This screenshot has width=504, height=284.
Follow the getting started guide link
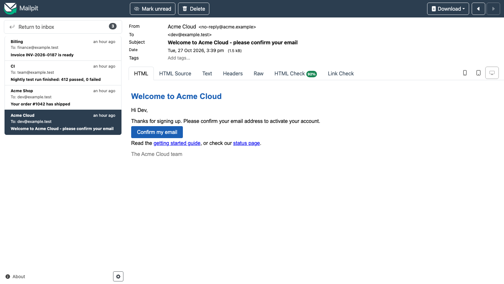177,143
